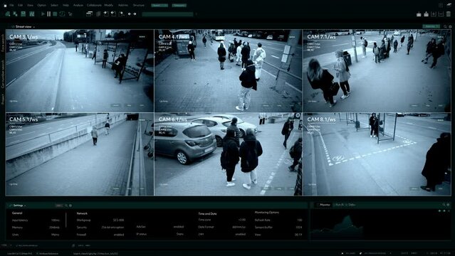Open the CAM 7.1/ws camera feed
Screen dimensions: 455x256
377,70
